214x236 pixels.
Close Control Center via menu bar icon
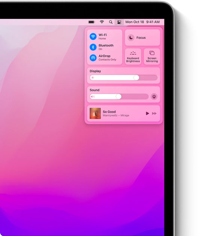[x=119, y=22]
